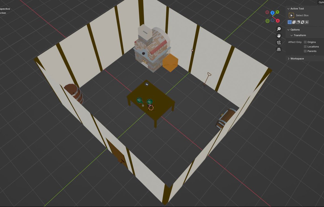Click the 3D cursor on the table
The height and width of the screenshot is (207, 324).
pyautogui.click(x=151, y=108)
